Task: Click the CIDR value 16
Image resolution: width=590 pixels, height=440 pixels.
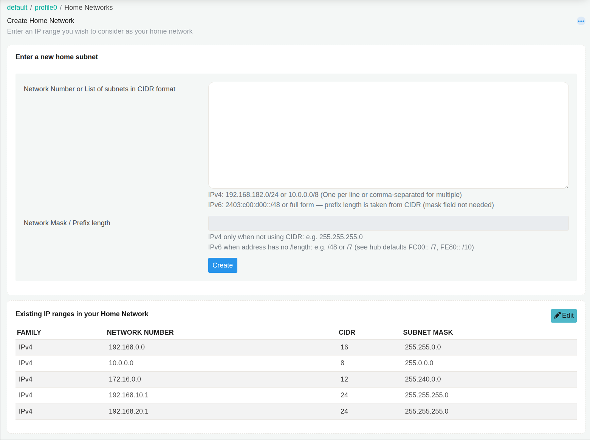Action: click(x=344, y=347)
